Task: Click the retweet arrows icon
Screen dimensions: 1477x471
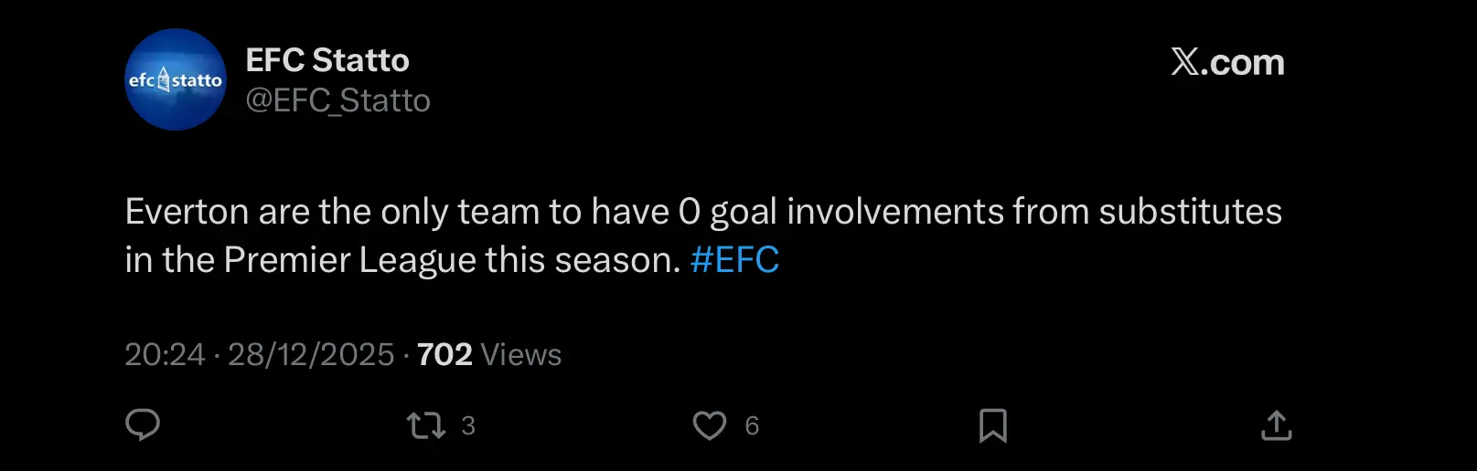Action: [x=425, y=425]
